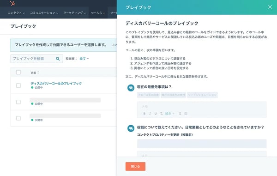Select クローズ率 answer chip
The image size is (277, 176).
coord(148,95)
